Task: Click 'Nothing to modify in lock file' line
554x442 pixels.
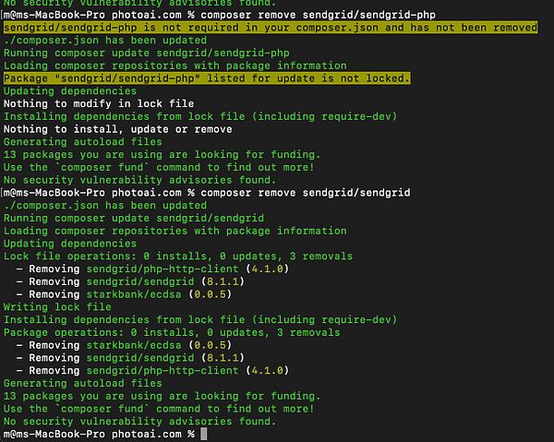Action: pos(99,103)
